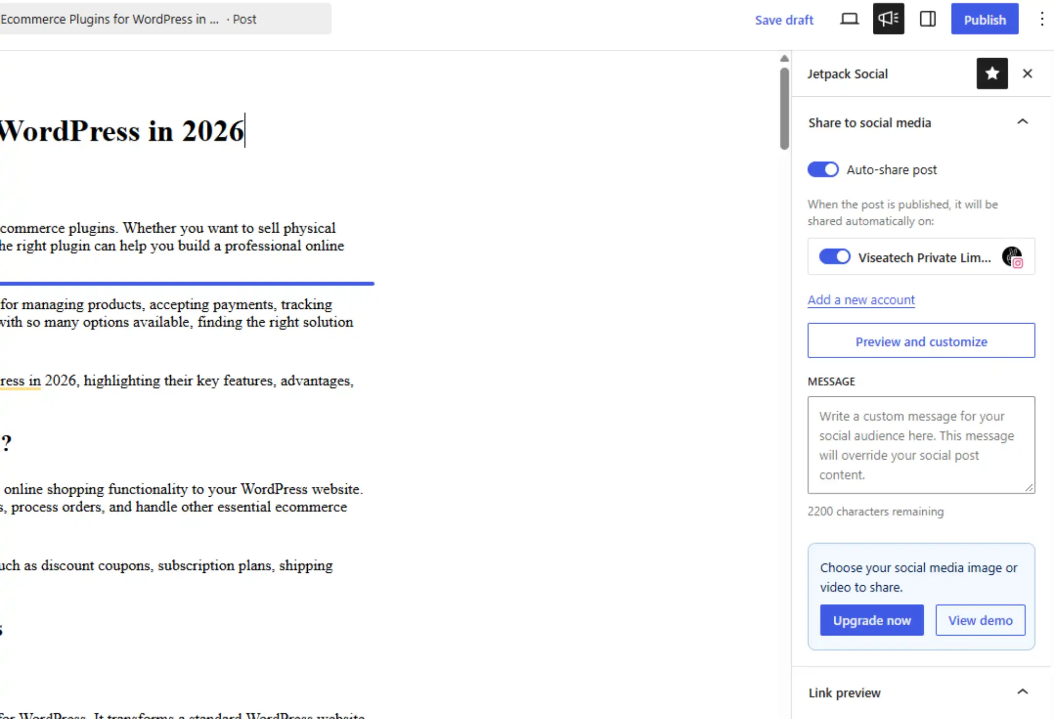This screenshot has height=719, width=1054.
Task: Click the 'When the post is published' description
Action: 902,213
